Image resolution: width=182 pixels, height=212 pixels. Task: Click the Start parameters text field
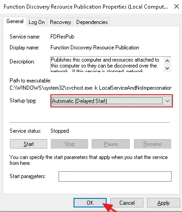tap(115, 176)
